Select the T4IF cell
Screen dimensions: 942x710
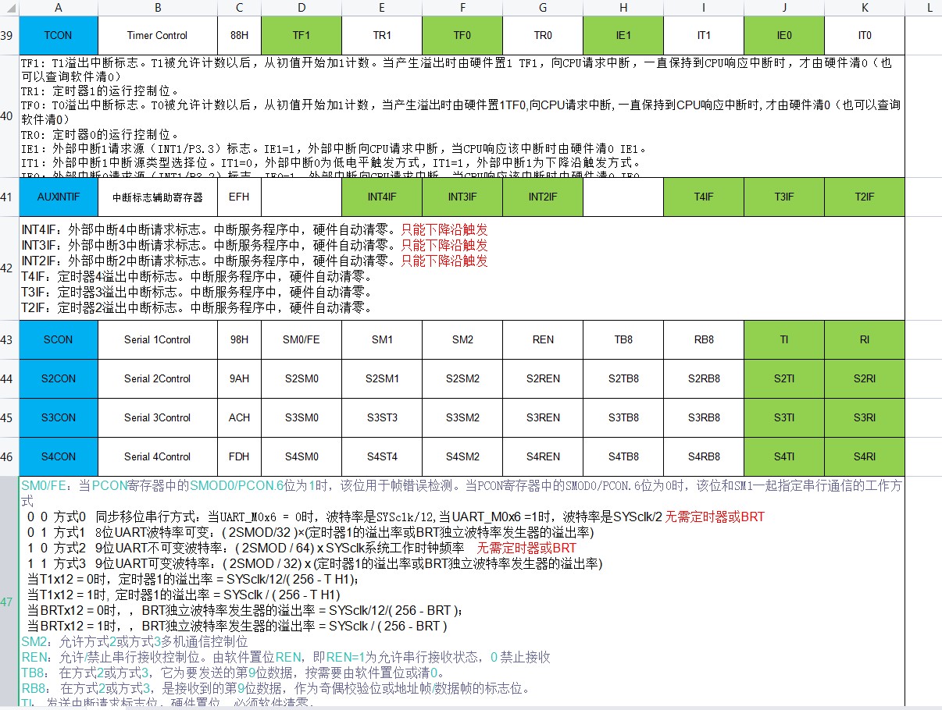point(704,197)
